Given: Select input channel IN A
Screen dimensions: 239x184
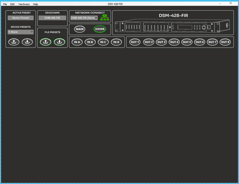Looking at the screenshot, I should [77, 42].
